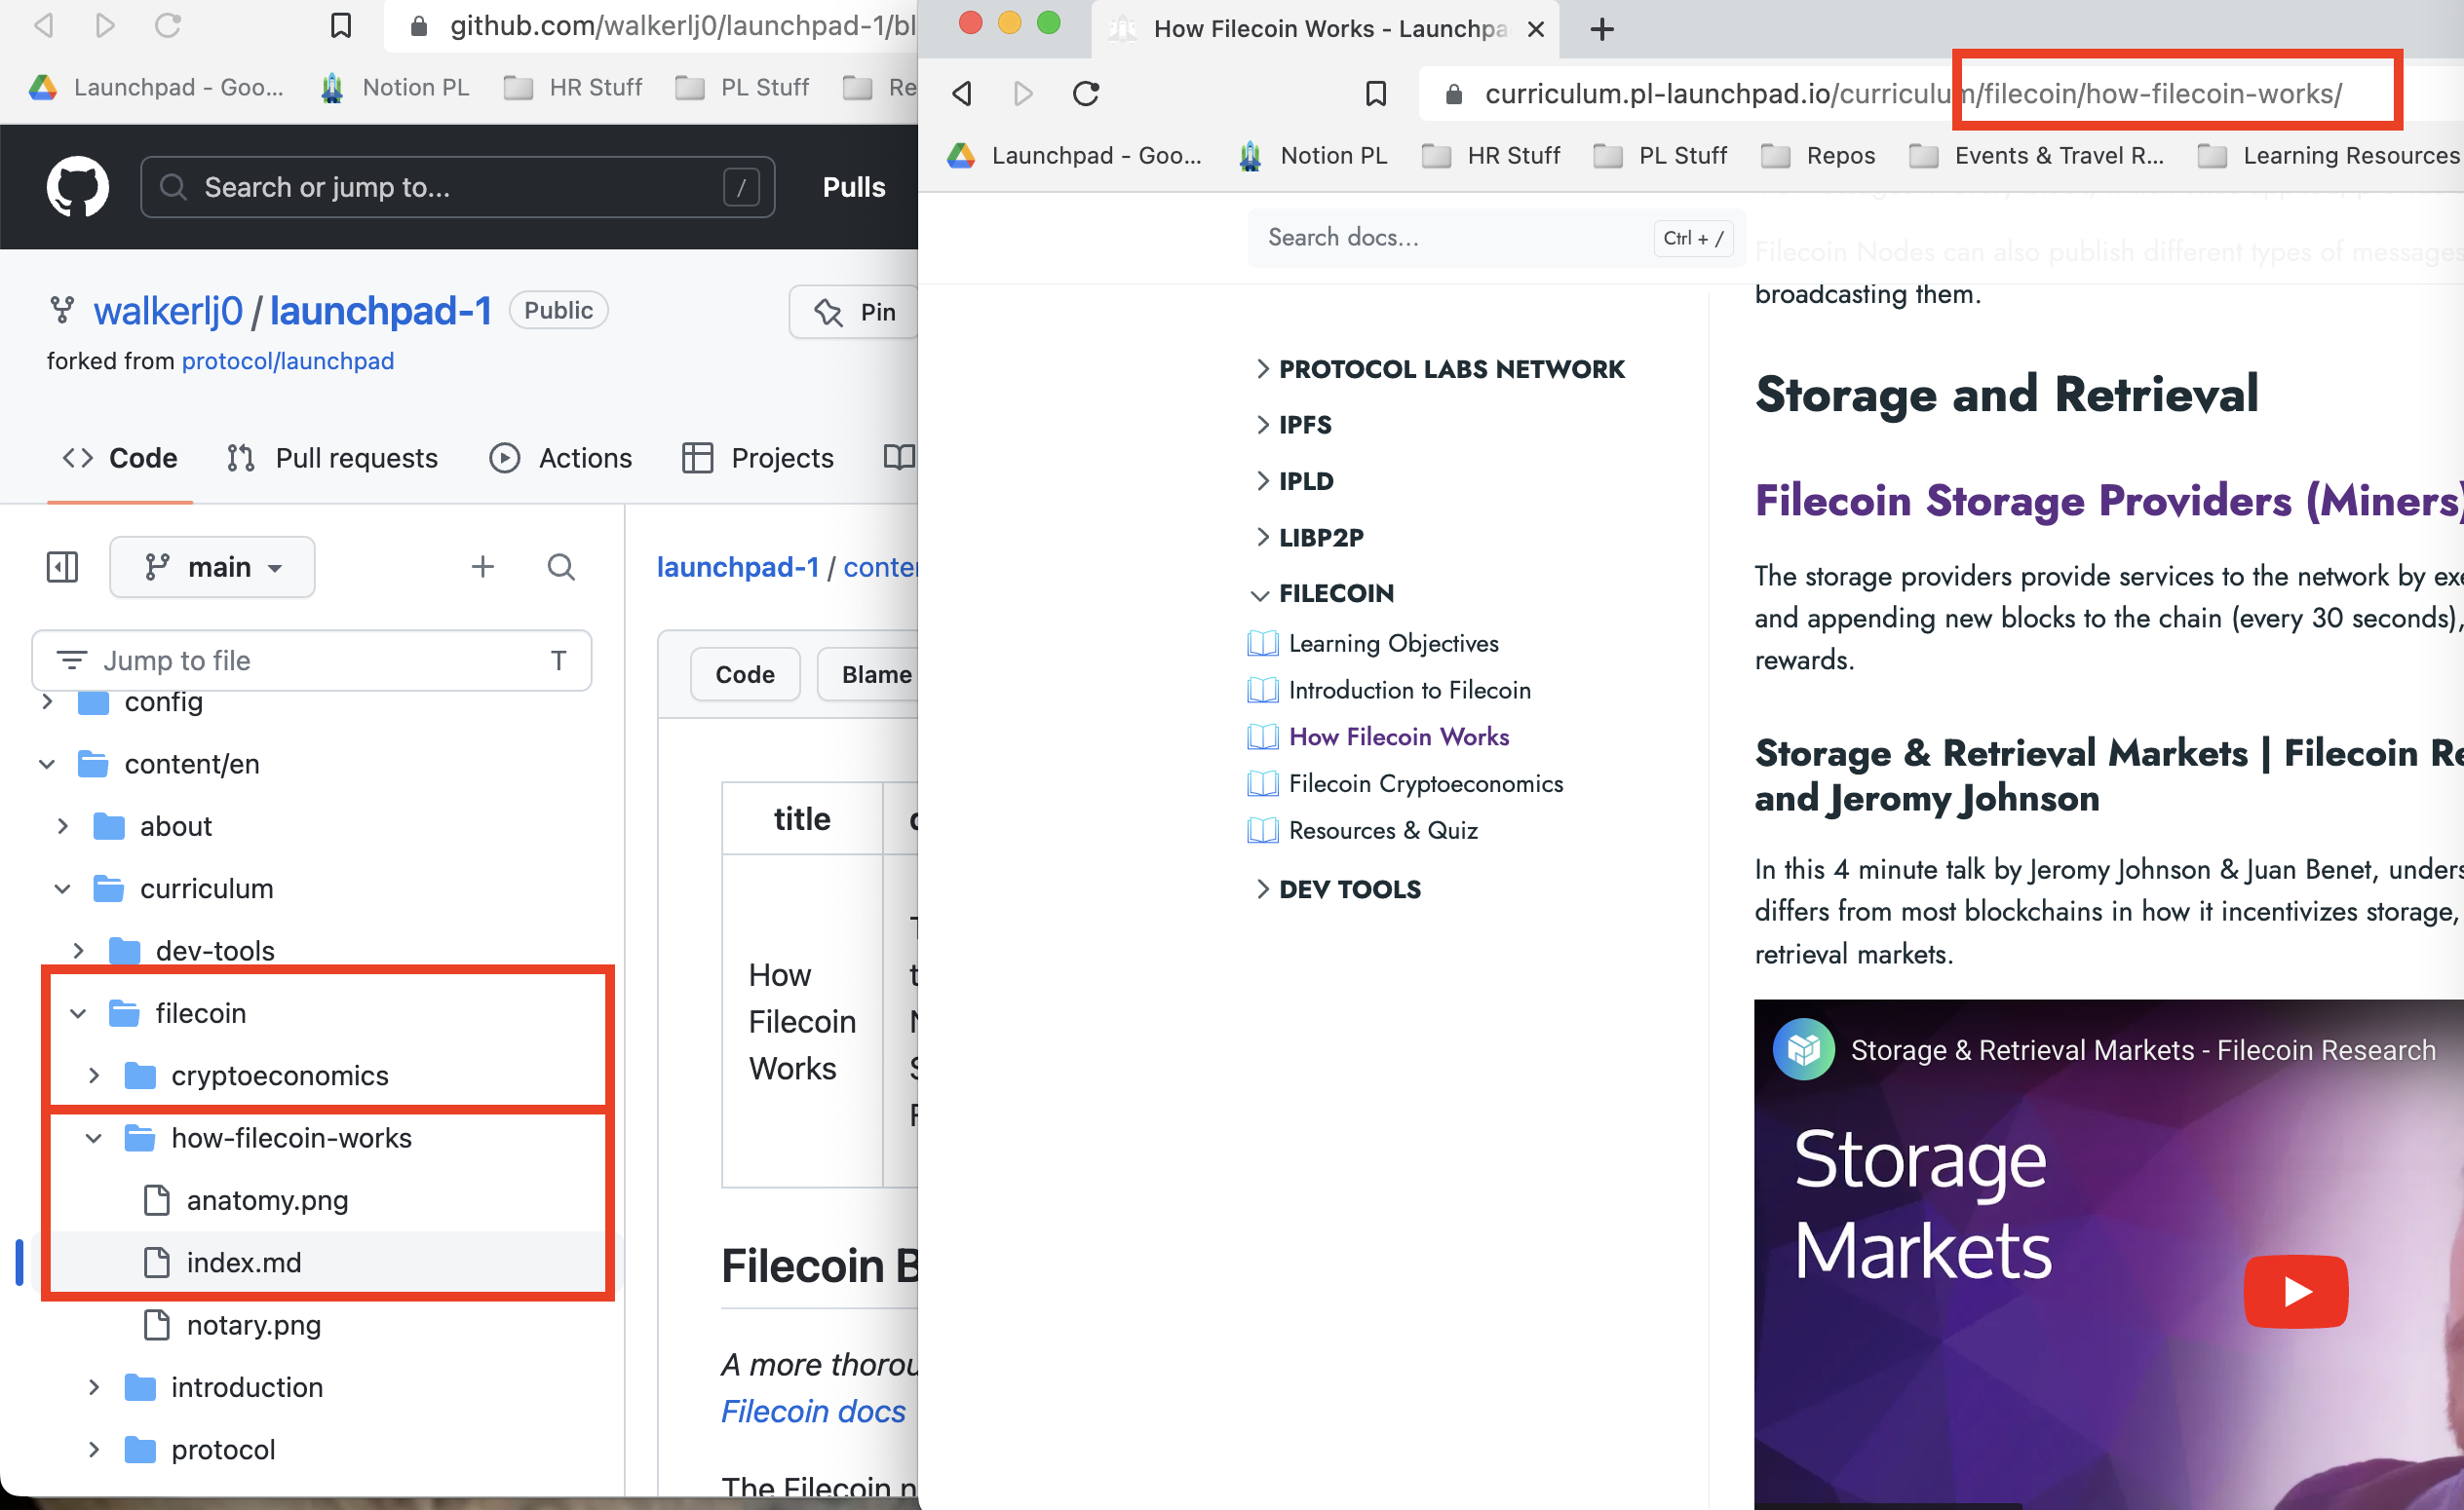The image size is (2464, 1510).
Task: Go forward in the Launchpad browser window
Action: tap(1023, 94)
